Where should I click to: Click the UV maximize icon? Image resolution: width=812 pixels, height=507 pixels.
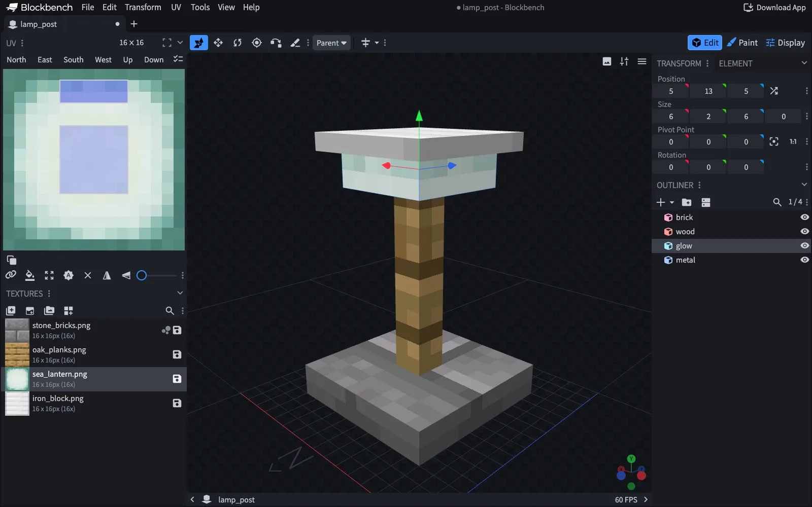tap(49, 275)
